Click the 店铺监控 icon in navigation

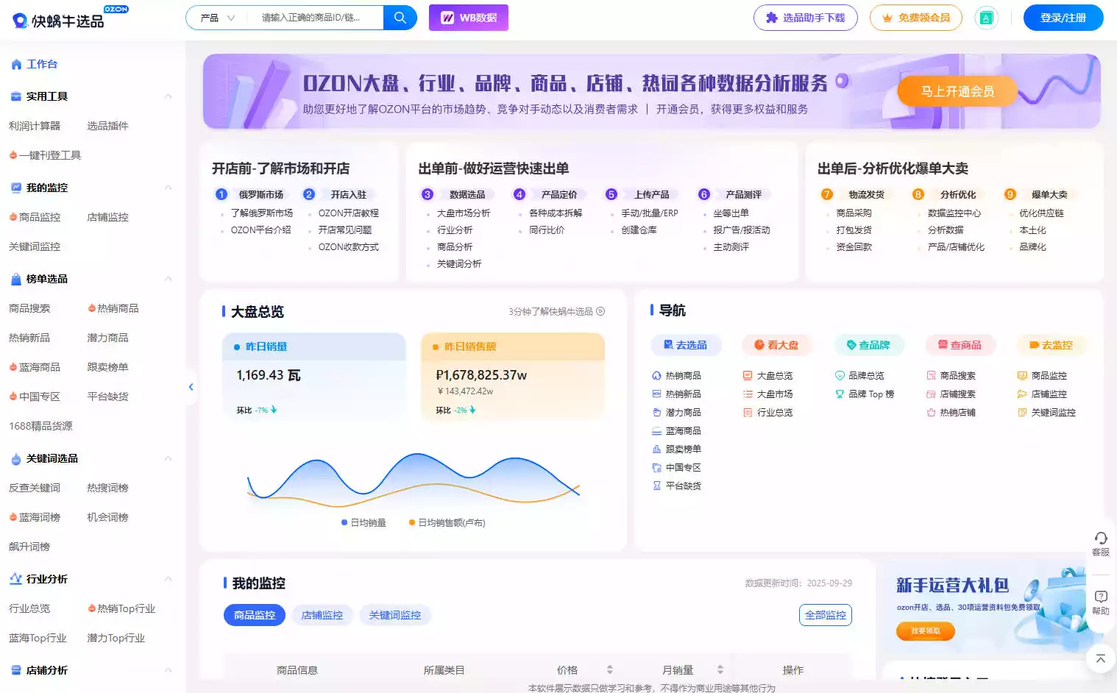coord(1022,394)
